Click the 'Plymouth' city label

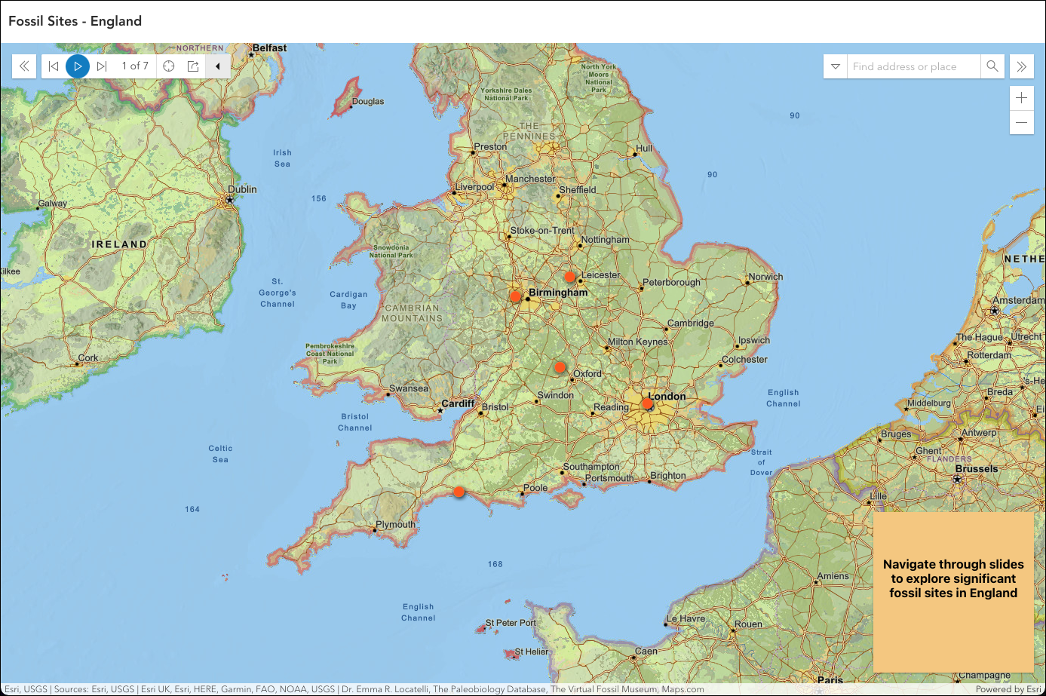point(395,525)
